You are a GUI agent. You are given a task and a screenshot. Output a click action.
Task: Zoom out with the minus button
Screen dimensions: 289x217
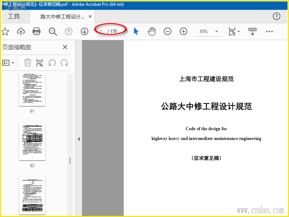point(168,31)
